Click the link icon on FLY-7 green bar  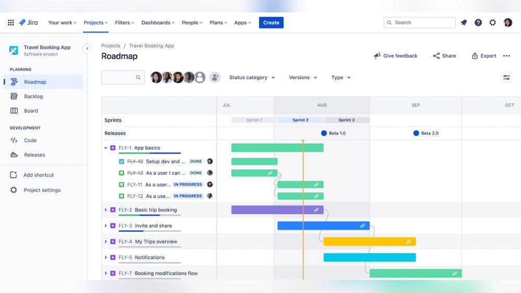[454, 273]
